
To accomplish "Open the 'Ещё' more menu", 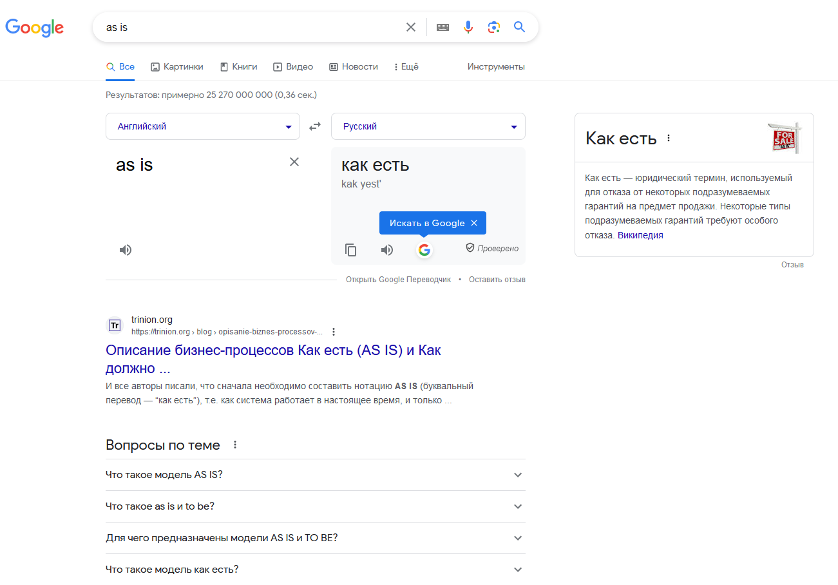I will (x=406, y=66).
